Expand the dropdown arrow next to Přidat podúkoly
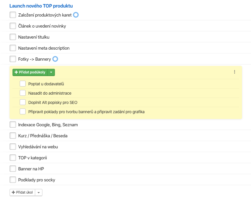 pyautogui.click(x=51, y=72)
